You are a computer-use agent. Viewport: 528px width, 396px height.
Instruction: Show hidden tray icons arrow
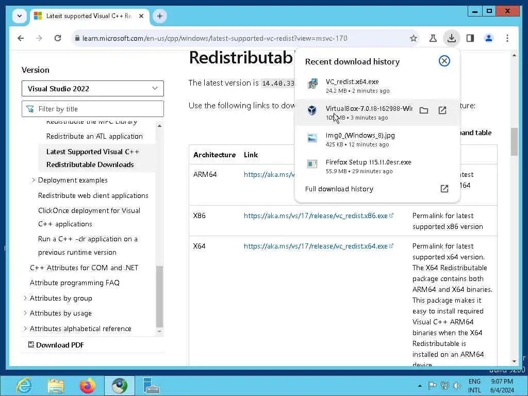pyautogui.click(x=420, y=386)
